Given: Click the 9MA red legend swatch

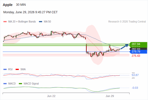Looking at the screenshot, I should pos(17,69).
